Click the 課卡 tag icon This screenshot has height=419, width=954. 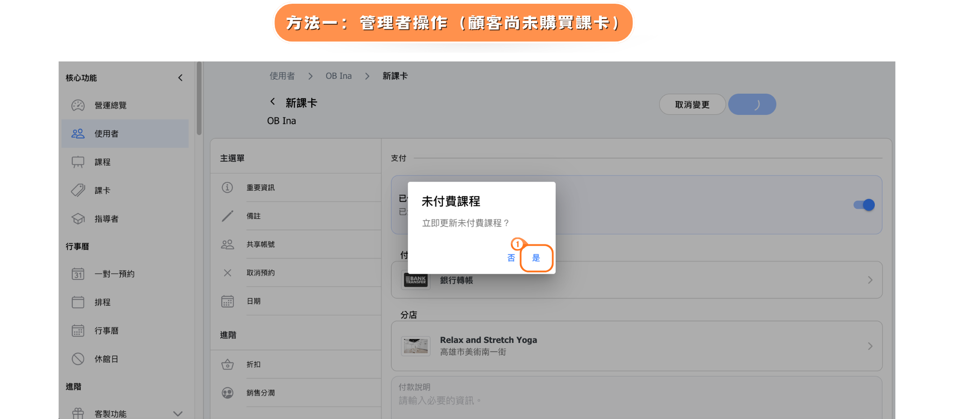pos(78,190)
